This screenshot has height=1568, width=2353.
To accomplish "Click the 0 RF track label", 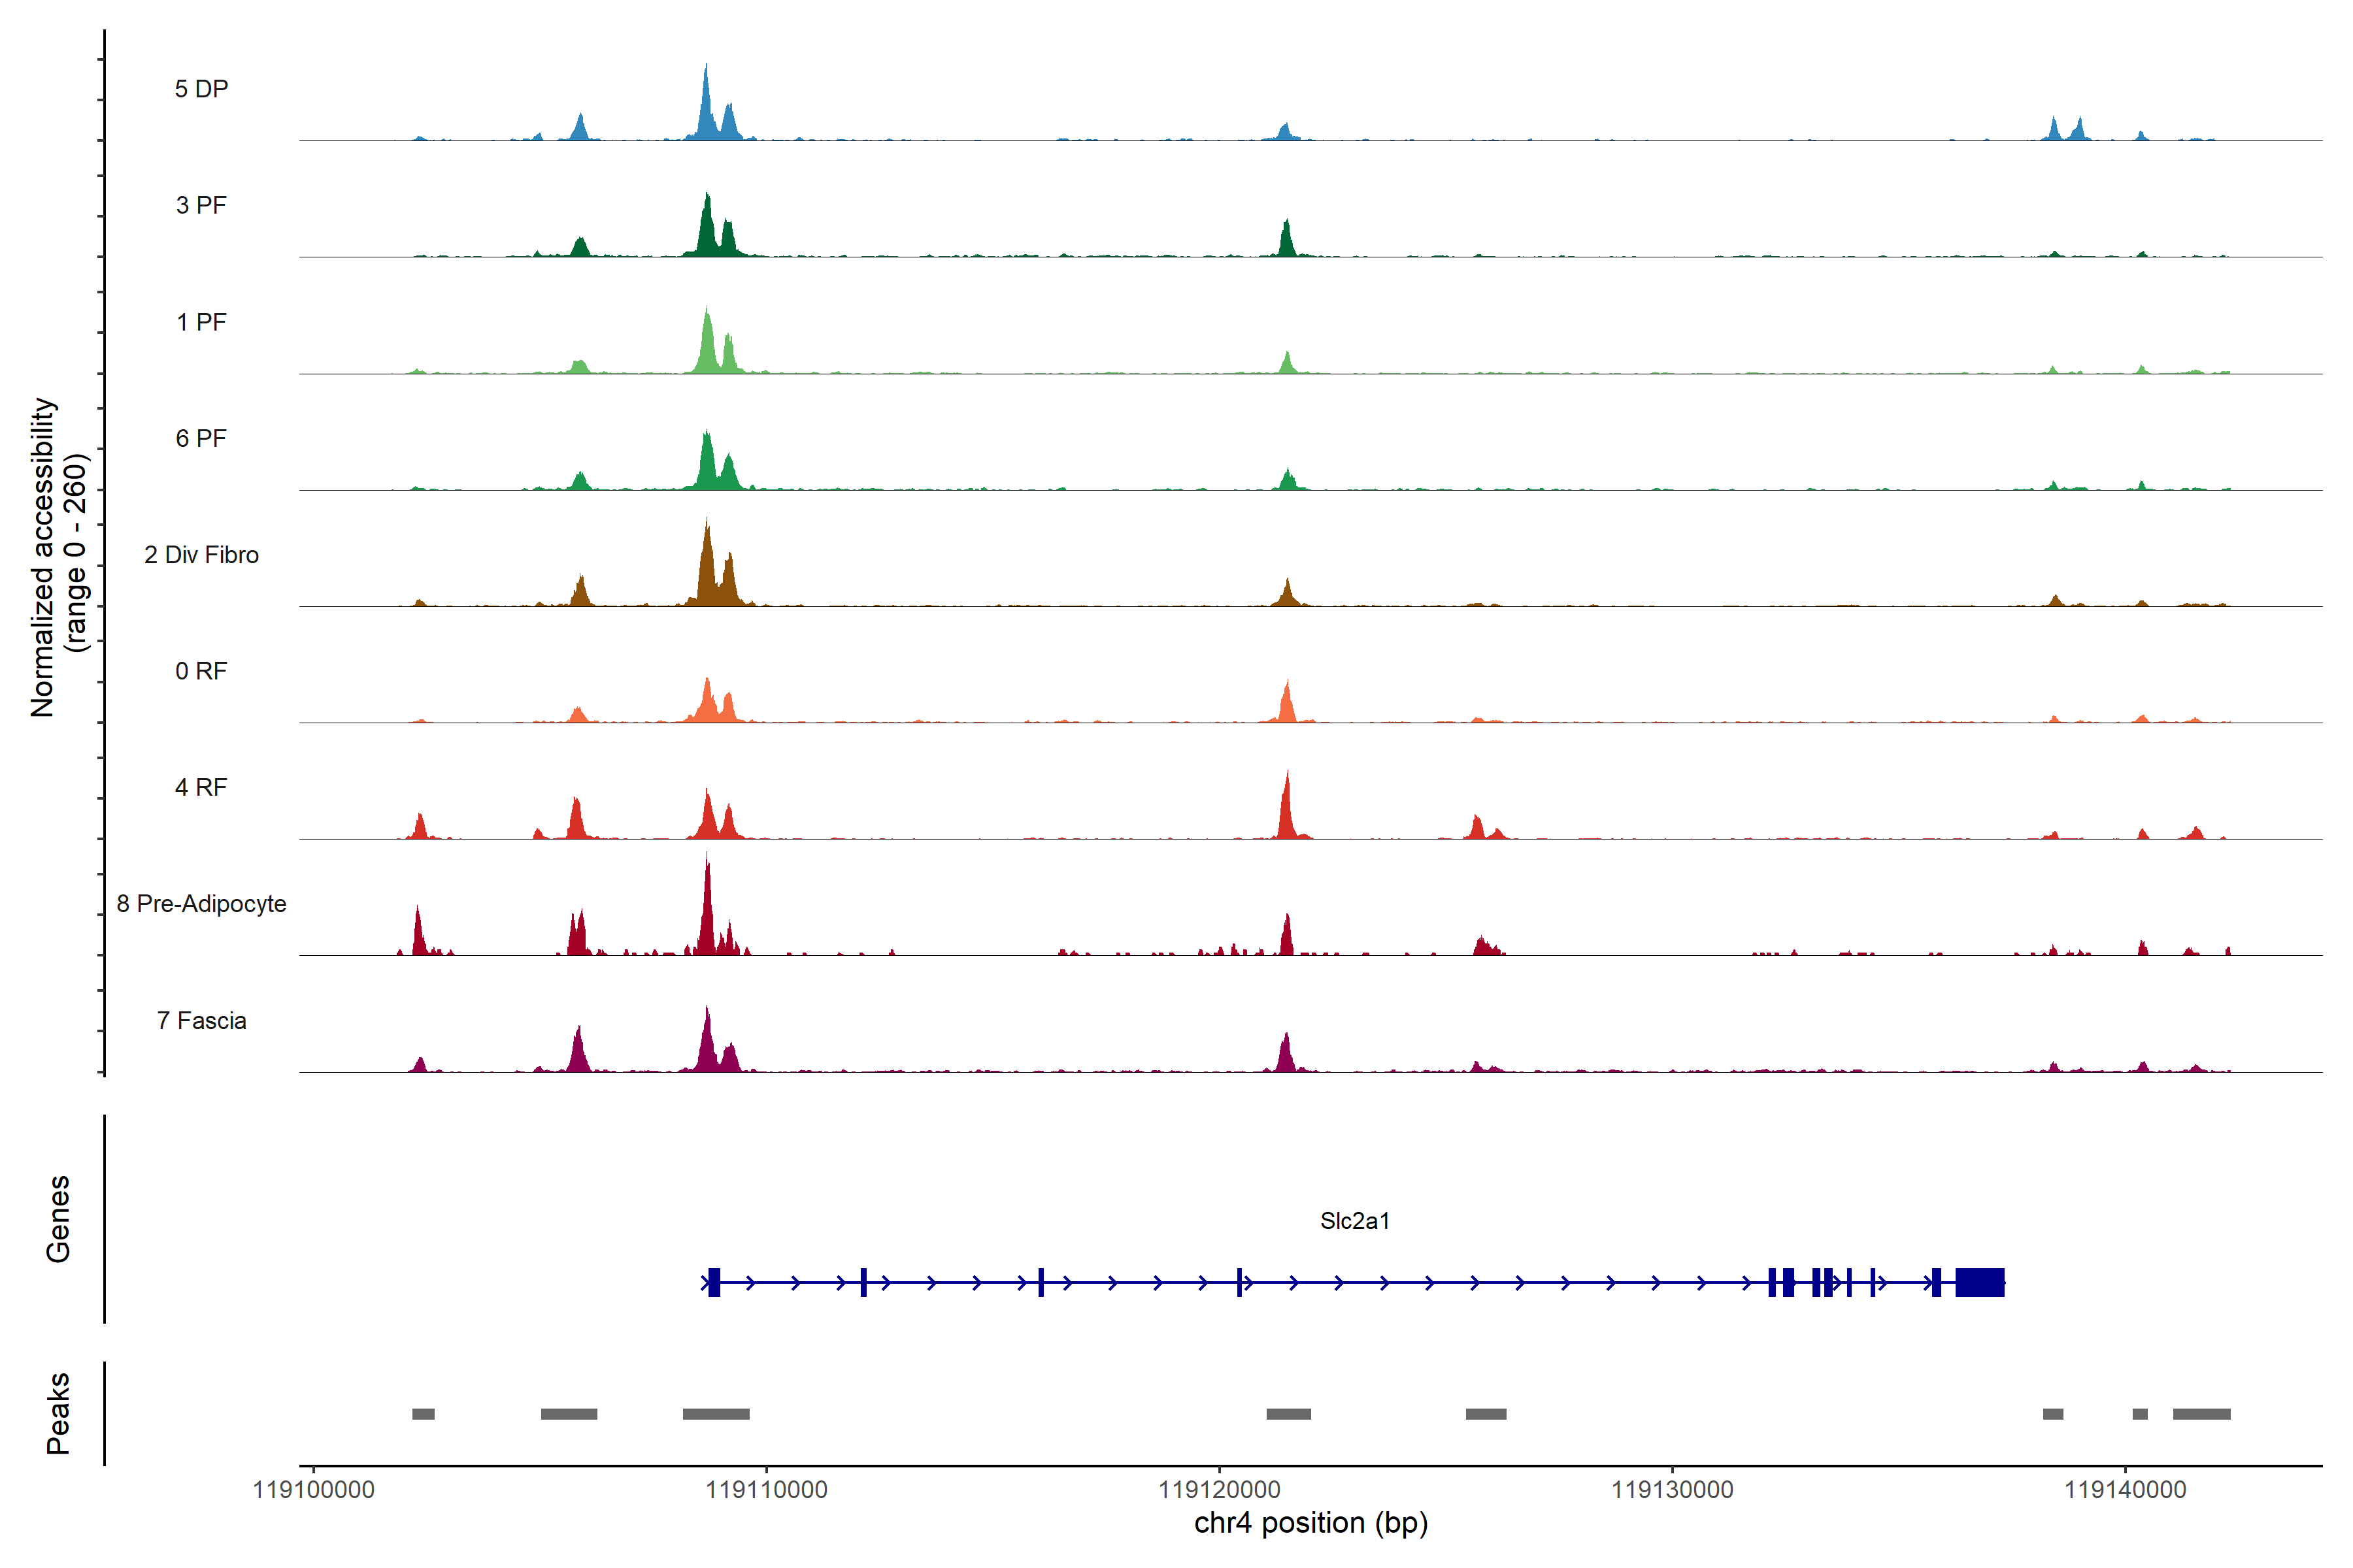I will pos(201,671).
